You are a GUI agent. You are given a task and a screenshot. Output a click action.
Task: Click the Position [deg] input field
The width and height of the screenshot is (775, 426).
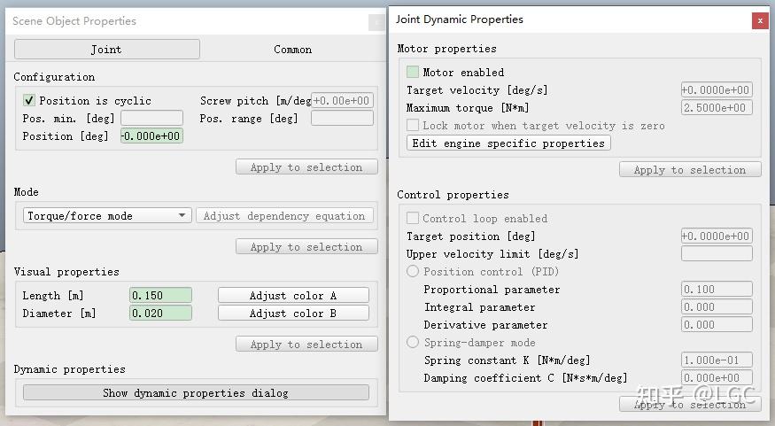(x=151, y=136)
